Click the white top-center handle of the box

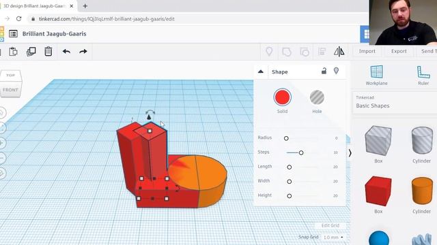150,131
